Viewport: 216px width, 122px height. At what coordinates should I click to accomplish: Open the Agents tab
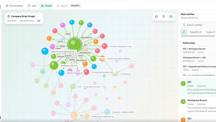click(x=62, y=6)
